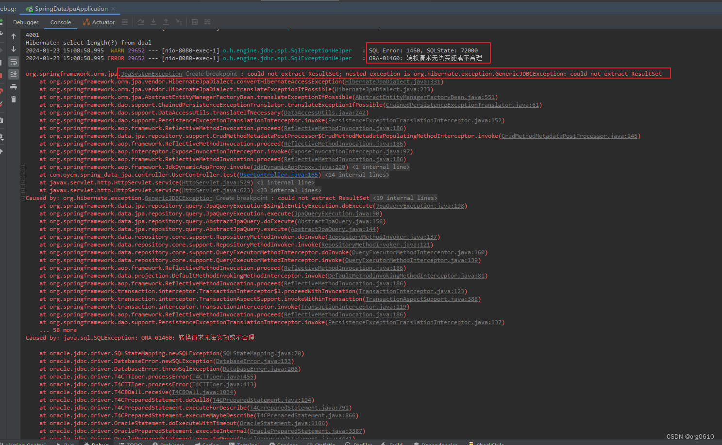The height and width of the screenshot is (445, 722).
Task: Open TransactionAspectSupport.java:388 link
Action: [421, 299]
